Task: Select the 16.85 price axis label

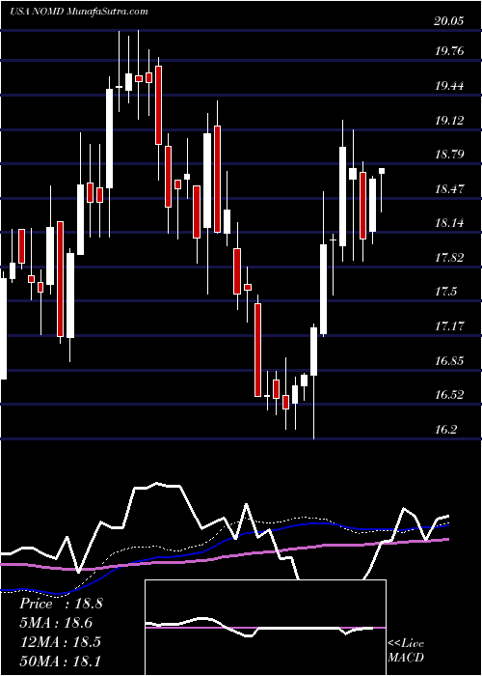Action: pyautogui.click(x=449, y=360)
